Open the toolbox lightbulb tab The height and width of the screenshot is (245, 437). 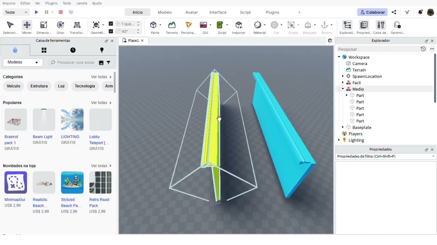pyautogui.click(x=101, y=50)
